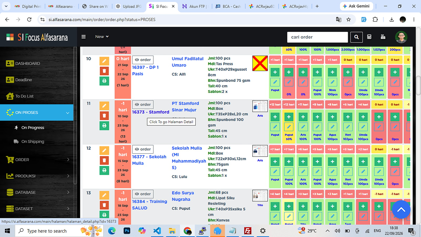
Task: Open To Do List in sidebar
Action: (x=20, y=96)
